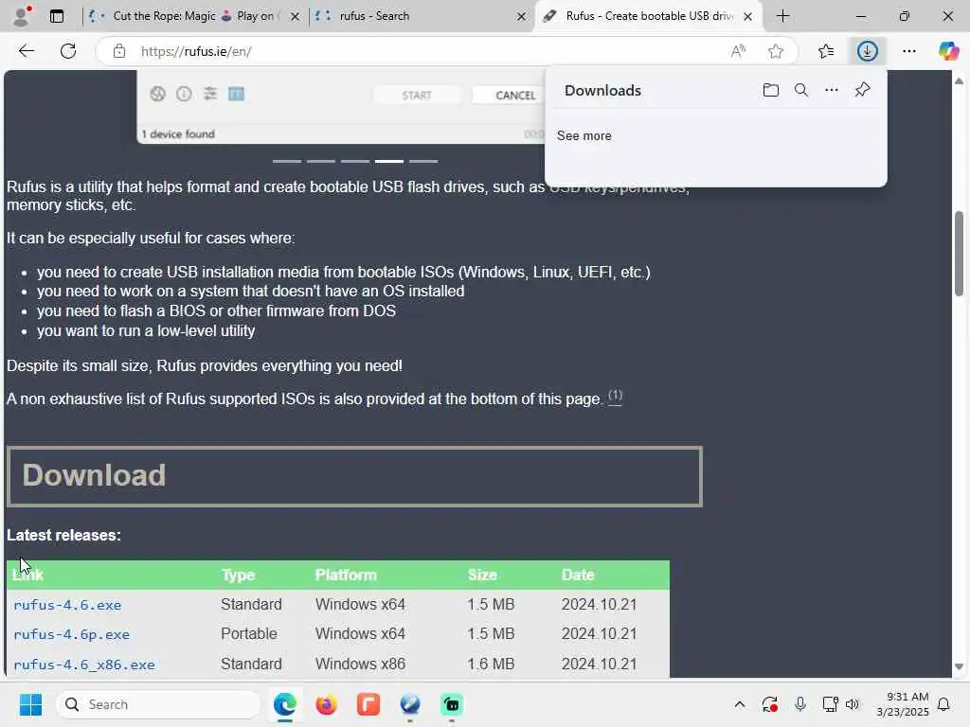970x727 pixels.
Task: Open the Windows Start menu
Action: click(30, 704)
